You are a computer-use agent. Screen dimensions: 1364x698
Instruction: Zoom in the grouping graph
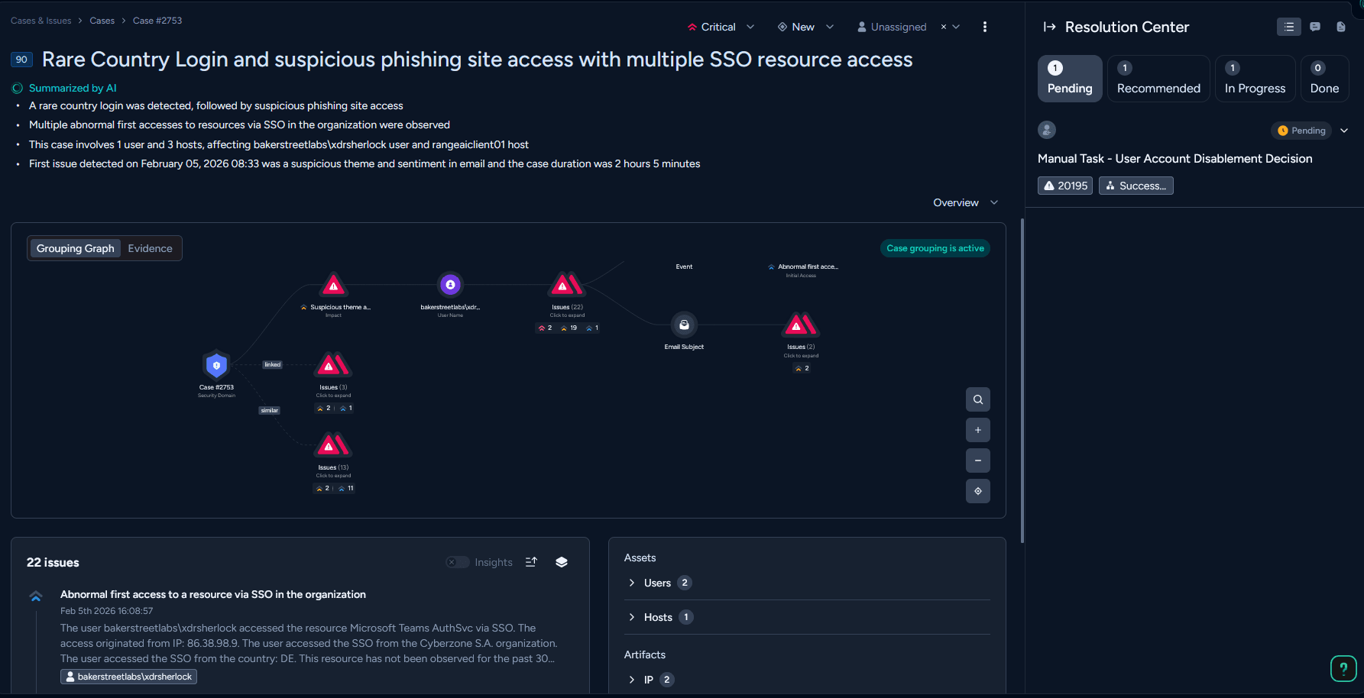pyautogui.click(x=978, y=430)
